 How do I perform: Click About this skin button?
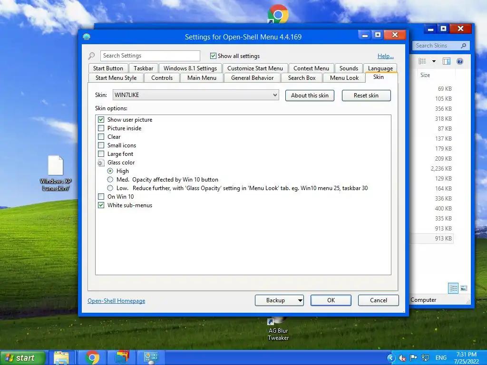pos(310,96)
